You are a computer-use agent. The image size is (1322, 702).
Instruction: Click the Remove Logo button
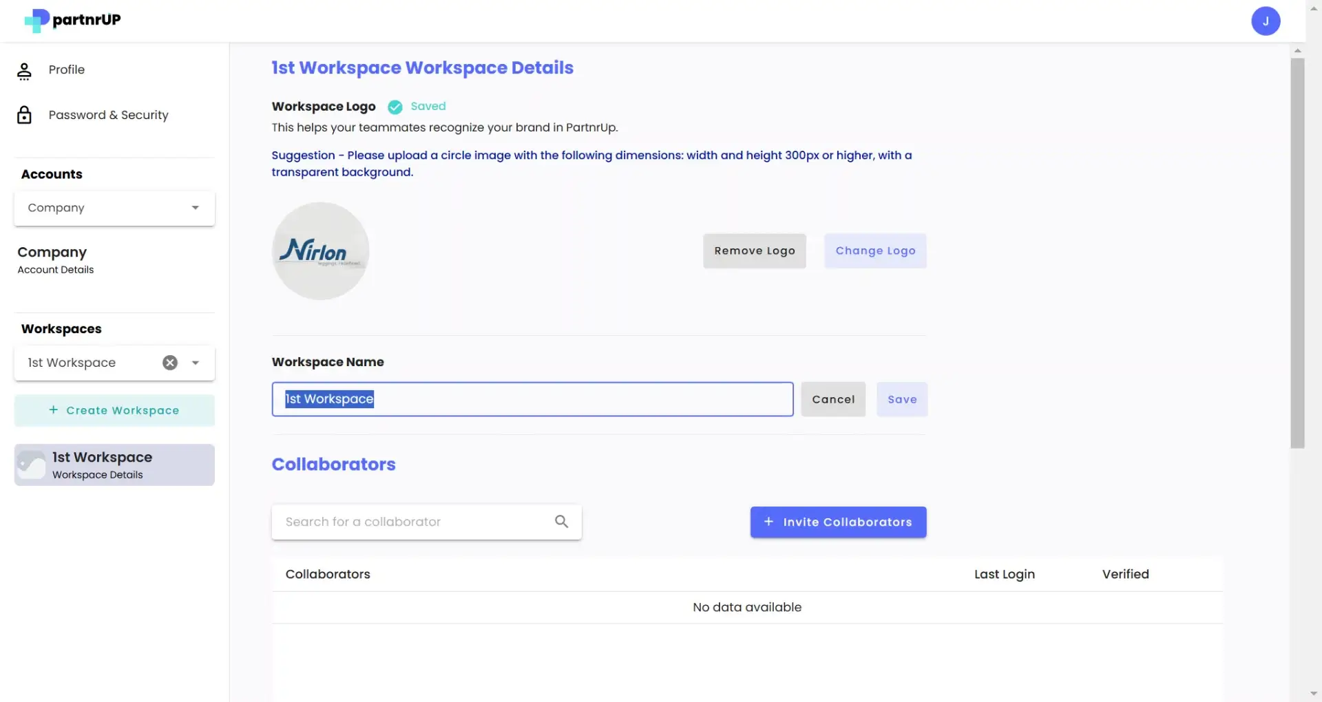tap(755, 251)
